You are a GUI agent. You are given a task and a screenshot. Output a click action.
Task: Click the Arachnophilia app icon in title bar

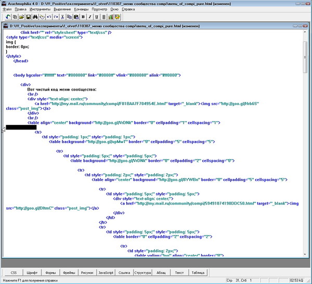click(4, 4)
